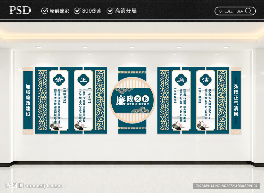
Task: Click the line 用心服务 为国为民为天下
Action: (x=209, y=104)
